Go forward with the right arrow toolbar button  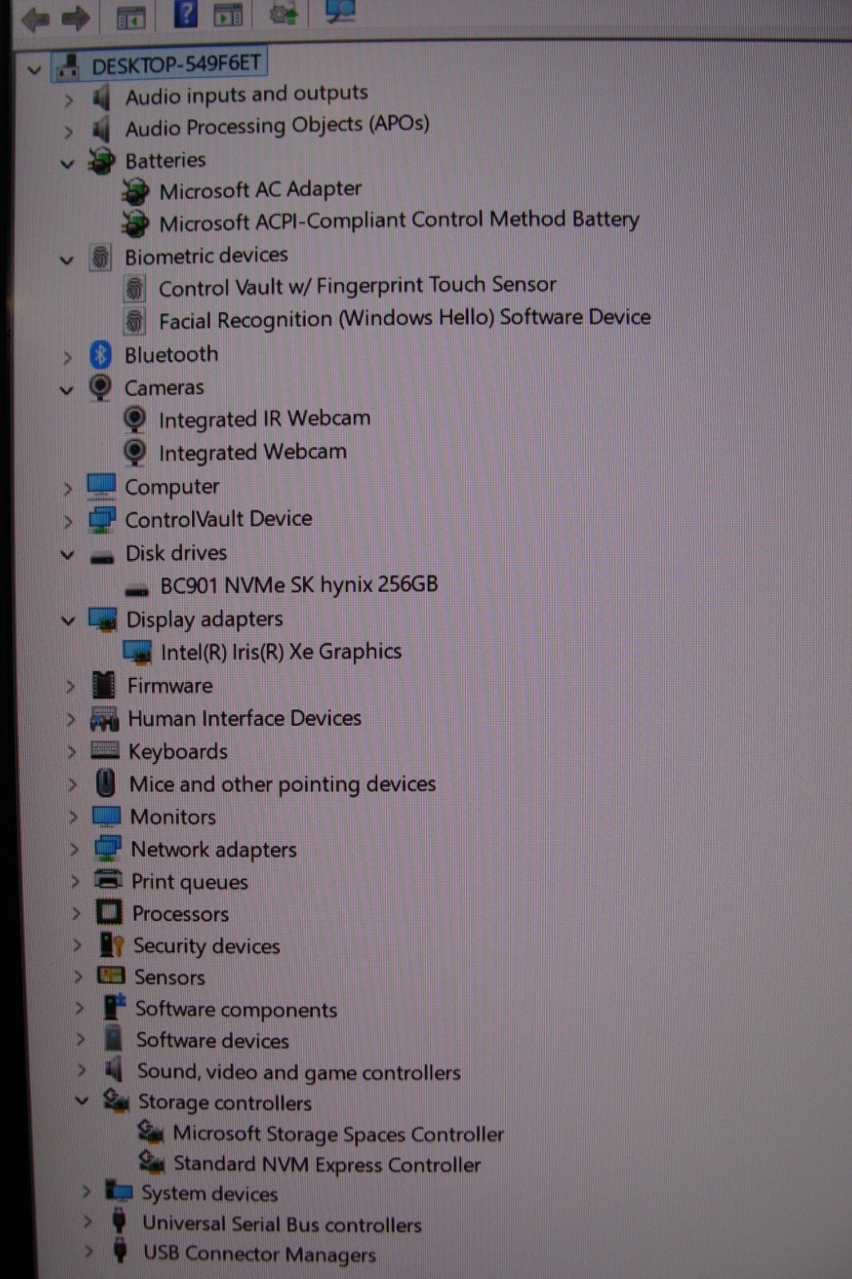[76, 18]
